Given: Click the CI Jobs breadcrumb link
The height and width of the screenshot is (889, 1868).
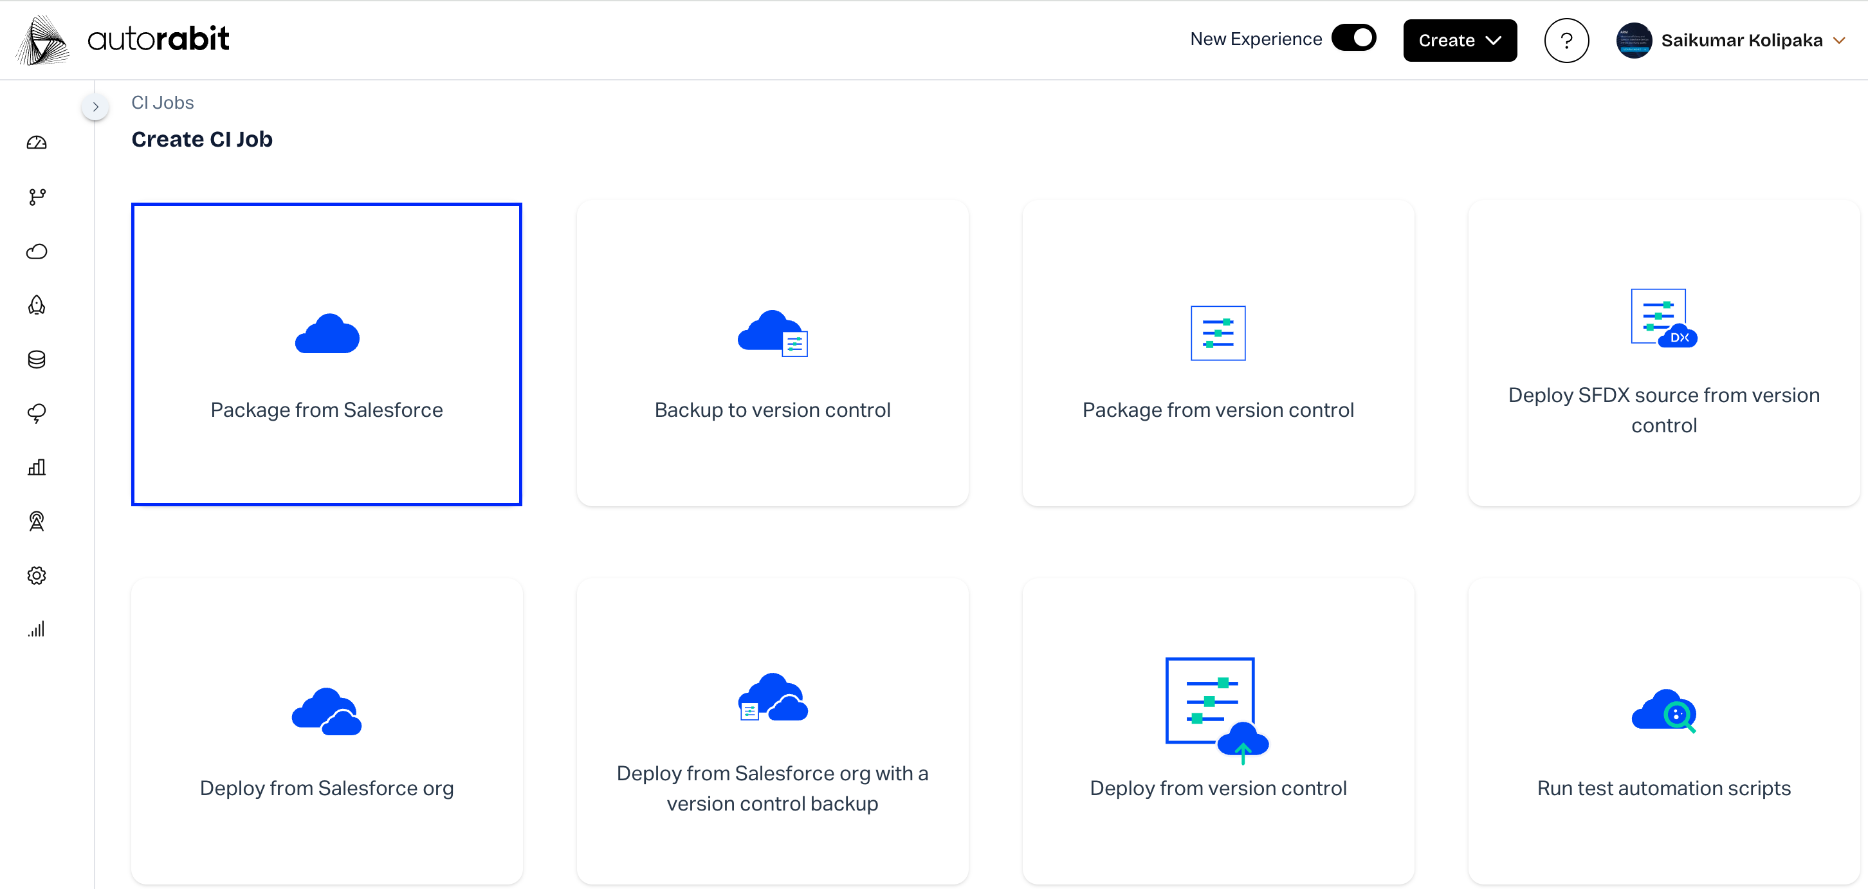Looking at the screenshot, I should coord(163,102).
